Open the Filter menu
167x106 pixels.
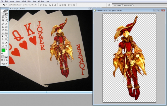(x=29, y=1)
